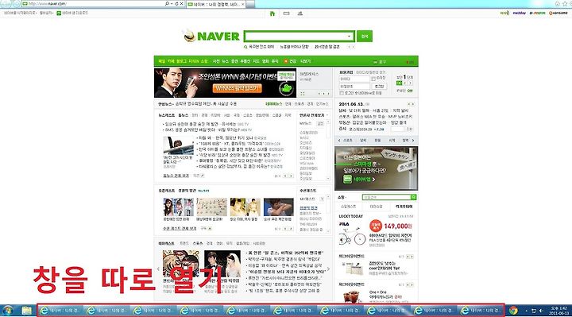Image resolution: width=572 pixels, height=317 pixels.
Task: Open 메일 in the green navigation bar
Action: (161, 61)
